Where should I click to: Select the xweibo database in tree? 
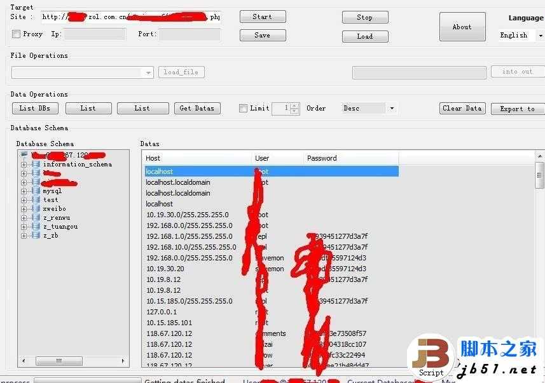pyautogui.click(x=54, y=209)
